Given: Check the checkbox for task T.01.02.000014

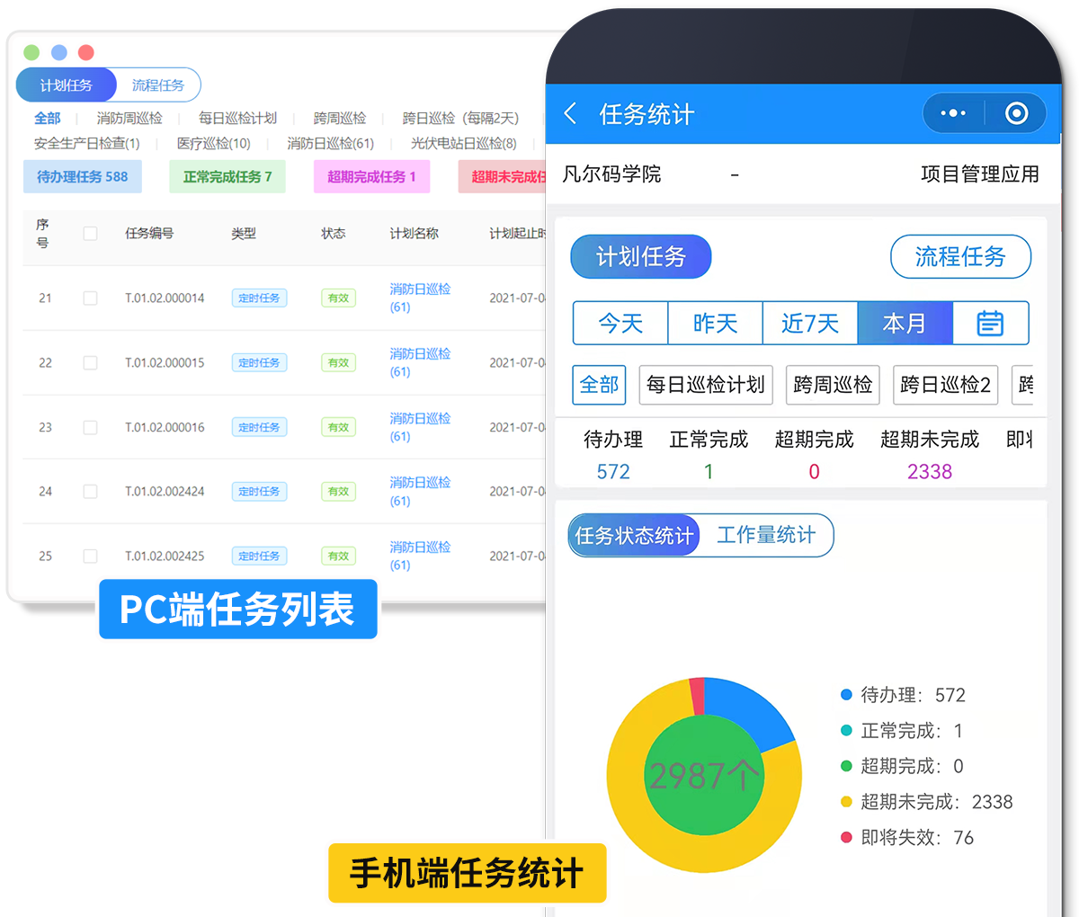Looking at the screenshot, I should click(x=90, y=298).
